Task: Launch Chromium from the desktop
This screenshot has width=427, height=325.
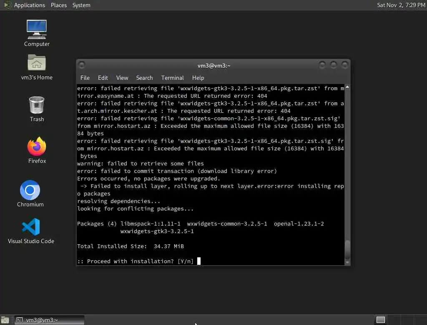Action: pos(30,193)
